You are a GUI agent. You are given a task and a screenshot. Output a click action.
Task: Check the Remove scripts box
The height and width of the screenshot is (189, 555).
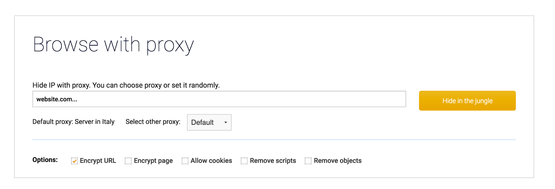click(244, 161)
